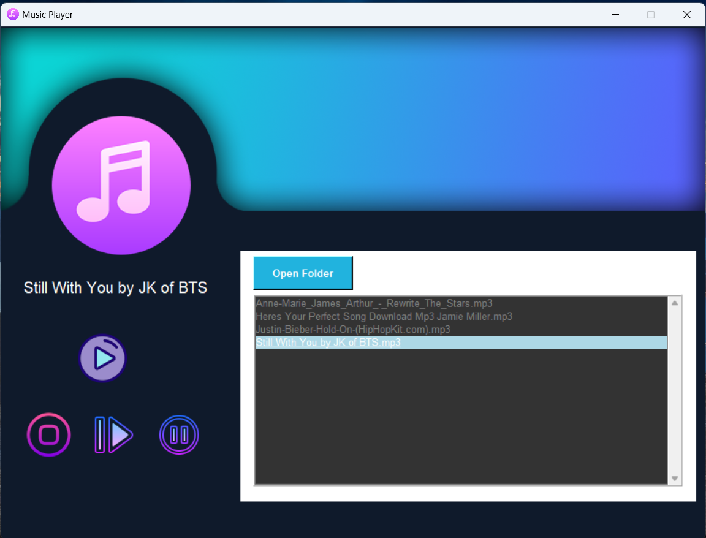The image size is (706, 538).
Task: Click the large pink music note logo
Action: [121, 185]
